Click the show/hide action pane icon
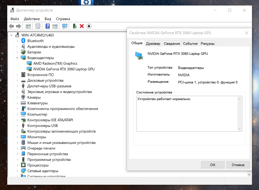Screen dimensions: 259x190 pyautogui.click(x=55, y=26)
